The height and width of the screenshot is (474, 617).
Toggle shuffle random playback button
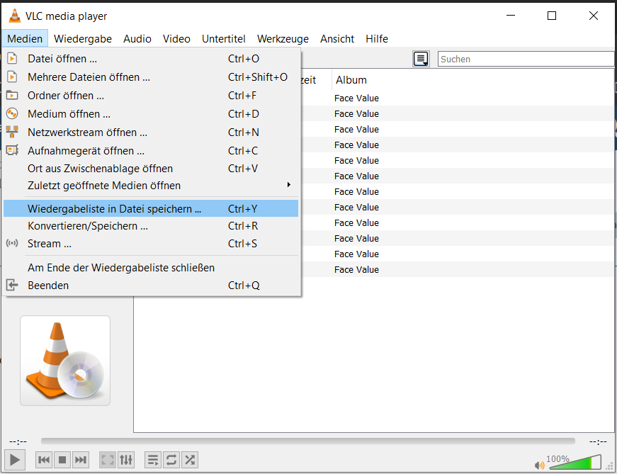tap(189, 459)
